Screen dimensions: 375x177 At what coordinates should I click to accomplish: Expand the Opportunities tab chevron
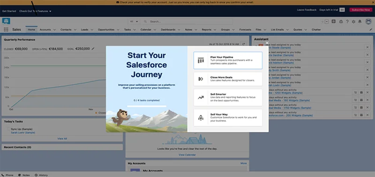[x=118, y=30]
